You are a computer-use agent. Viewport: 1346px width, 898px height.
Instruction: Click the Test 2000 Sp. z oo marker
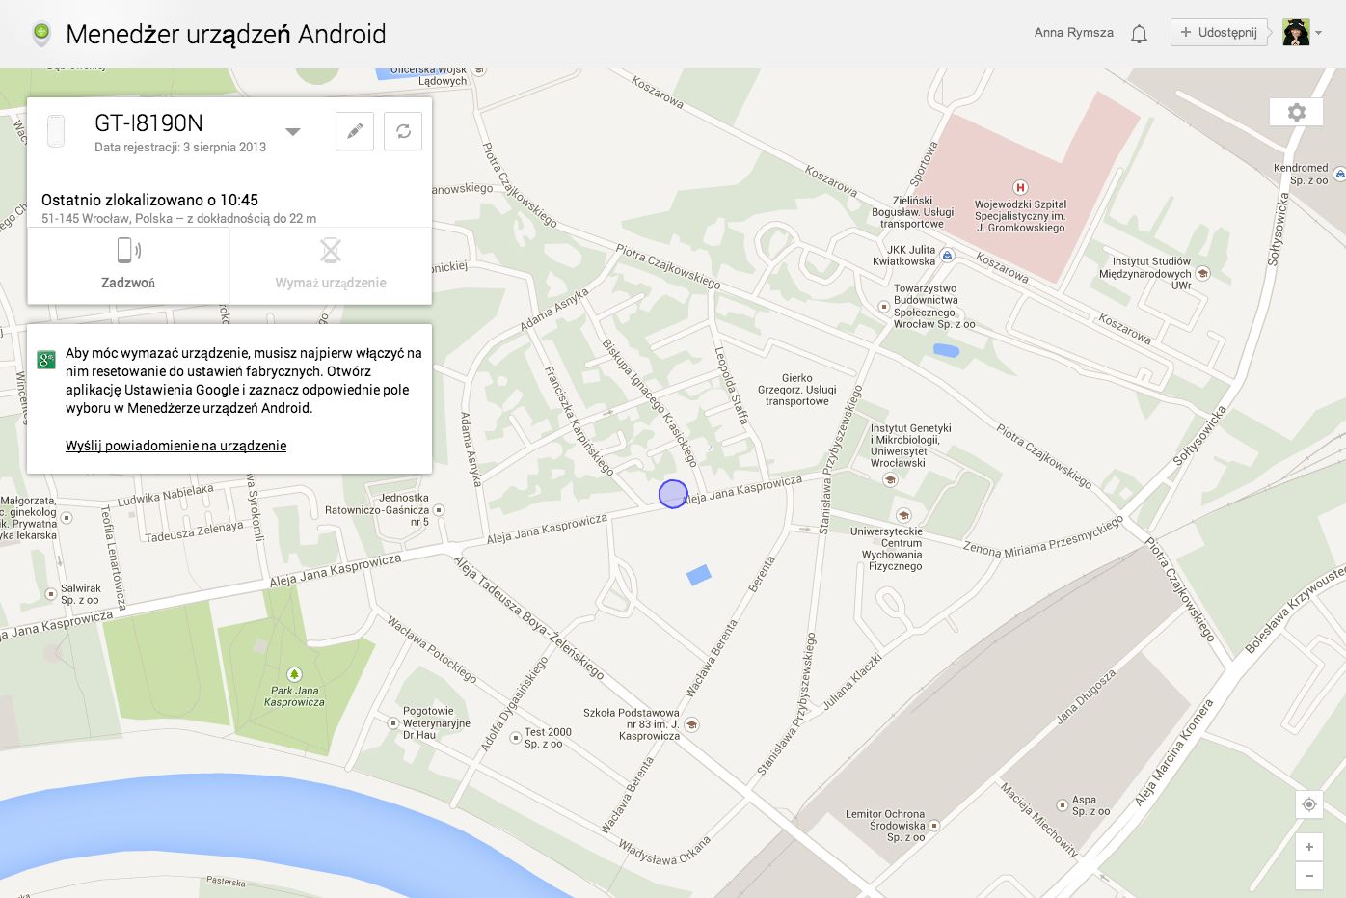coord(516,738)
